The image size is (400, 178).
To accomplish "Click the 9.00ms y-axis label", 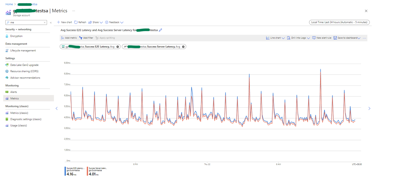I will [x=67, y=63].
